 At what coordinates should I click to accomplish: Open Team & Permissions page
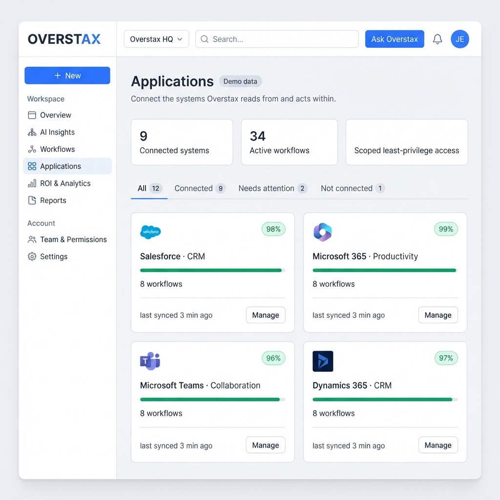(x=67, y=239)
